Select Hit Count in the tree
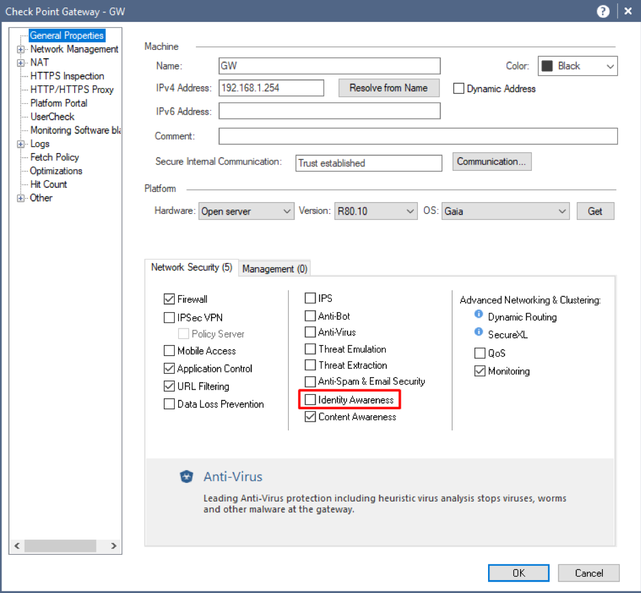The width and height of the screenshot is (641, 593). tap(48, 184)
